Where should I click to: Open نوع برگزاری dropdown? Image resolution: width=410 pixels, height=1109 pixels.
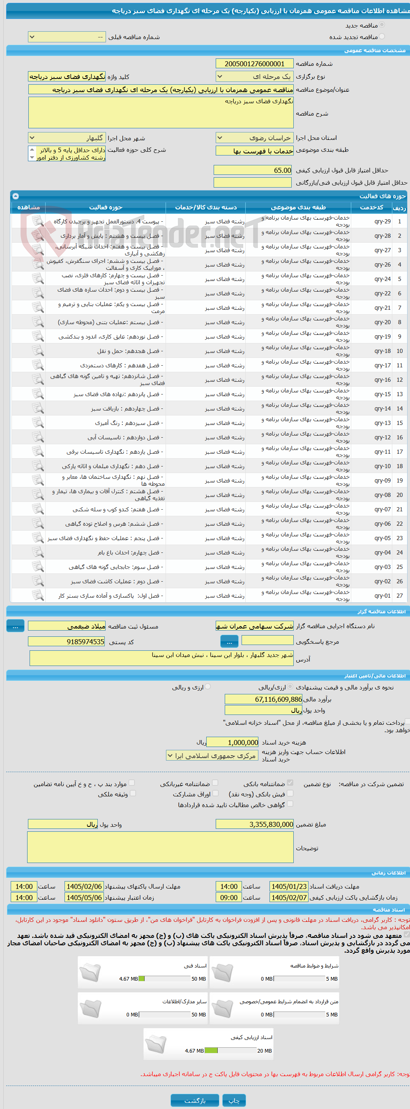pyautogui.click(x=254, y=77)
